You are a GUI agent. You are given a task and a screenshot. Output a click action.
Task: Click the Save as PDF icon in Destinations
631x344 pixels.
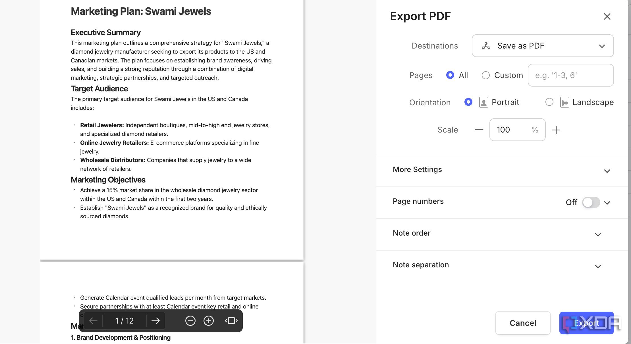tap(486, 46)
